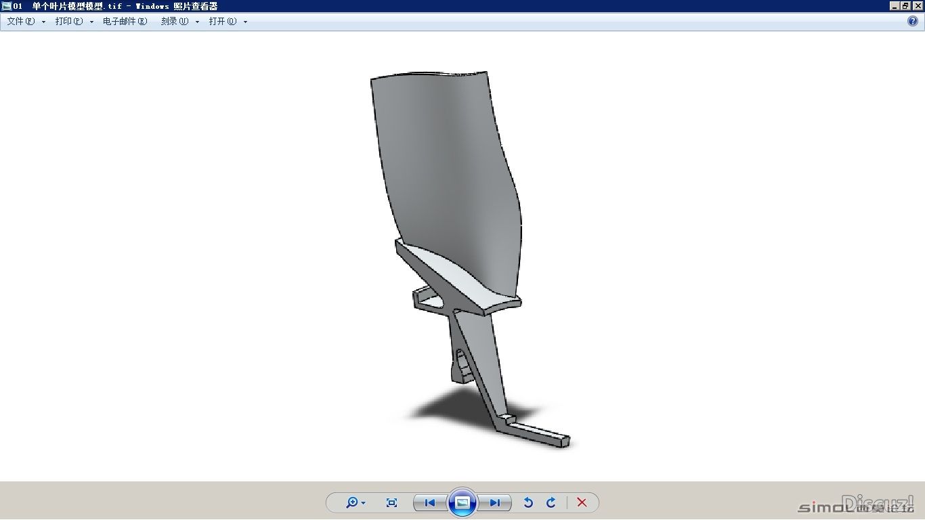This screenshot has width=925, height=520.
Task: Rotate the image clockwise
Action: 551,502
